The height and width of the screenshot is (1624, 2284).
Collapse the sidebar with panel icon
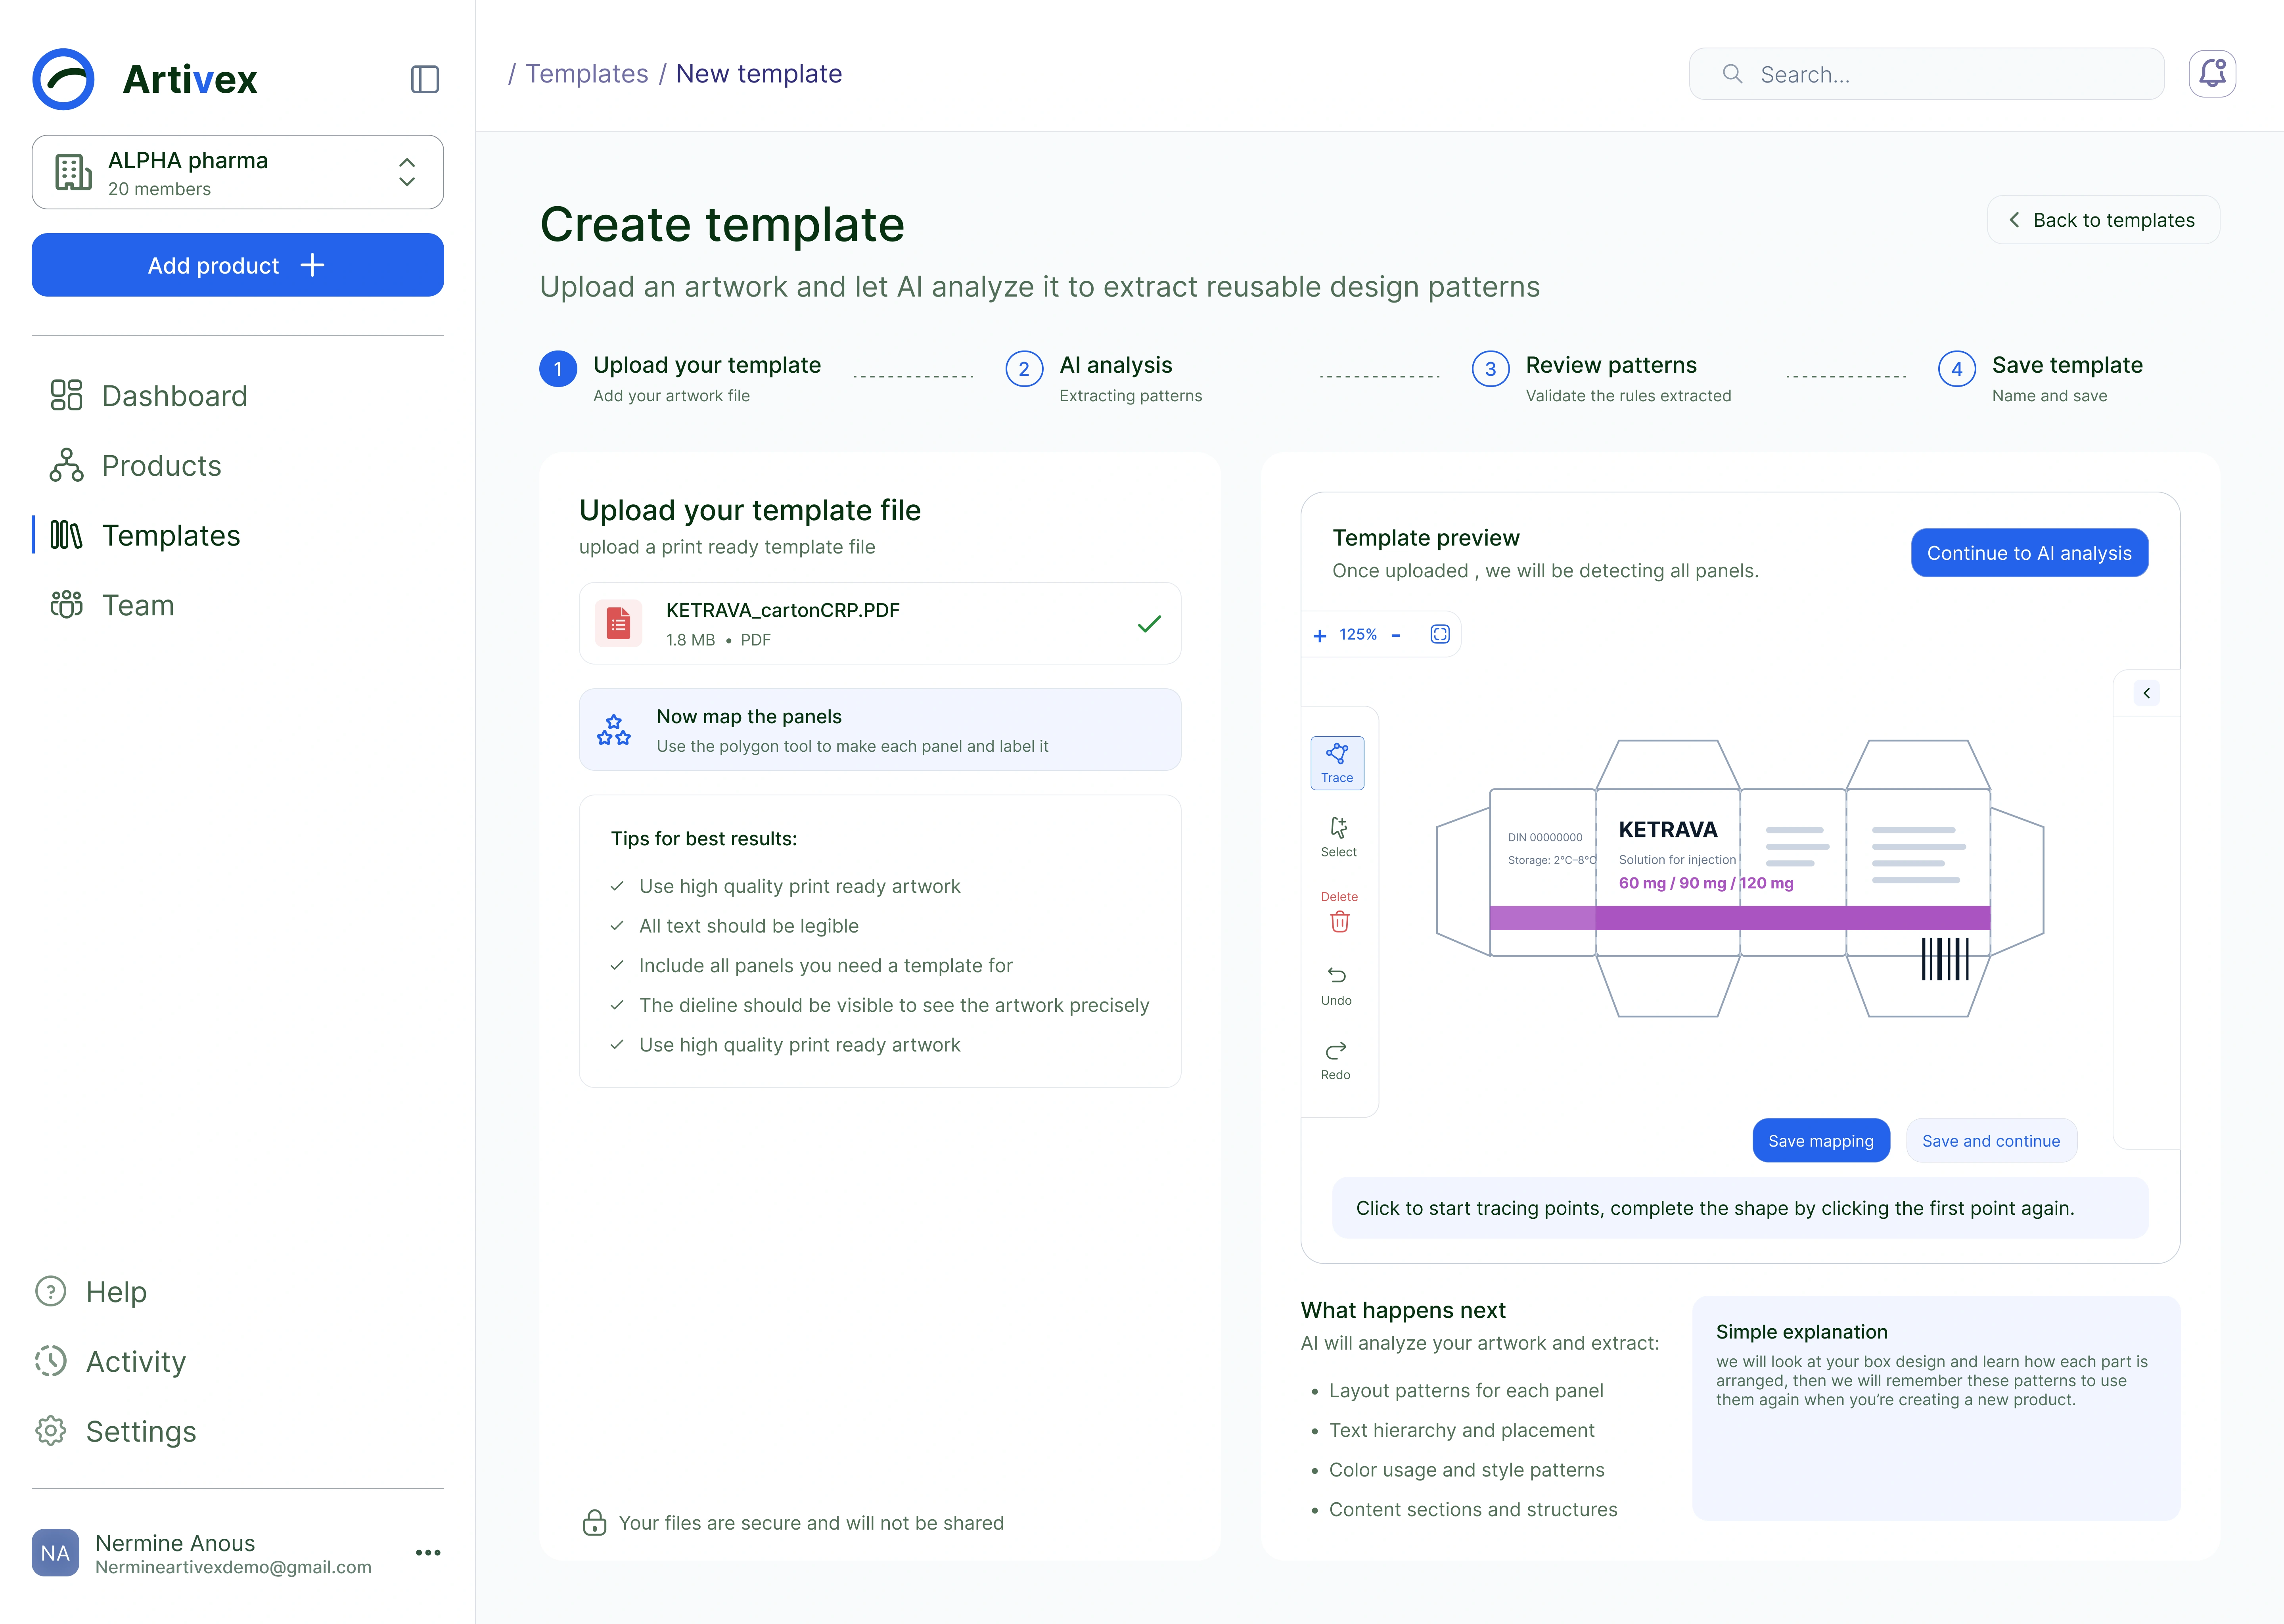[425, 79]
